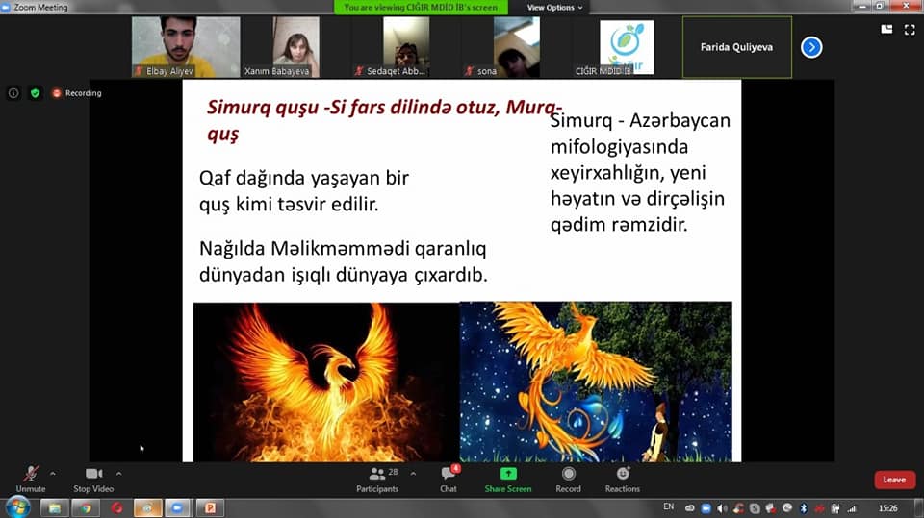
Task: Open the orange-highlighted taskbar app
Action: (148, 507)
